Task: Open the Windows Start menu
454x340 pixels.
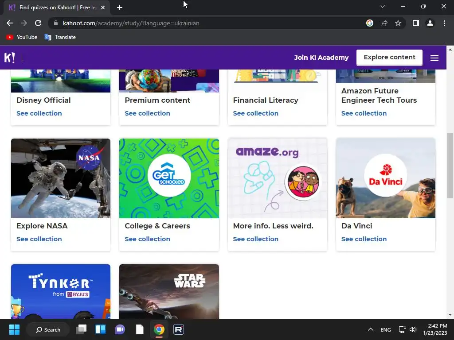Action: tap(14, 329)
